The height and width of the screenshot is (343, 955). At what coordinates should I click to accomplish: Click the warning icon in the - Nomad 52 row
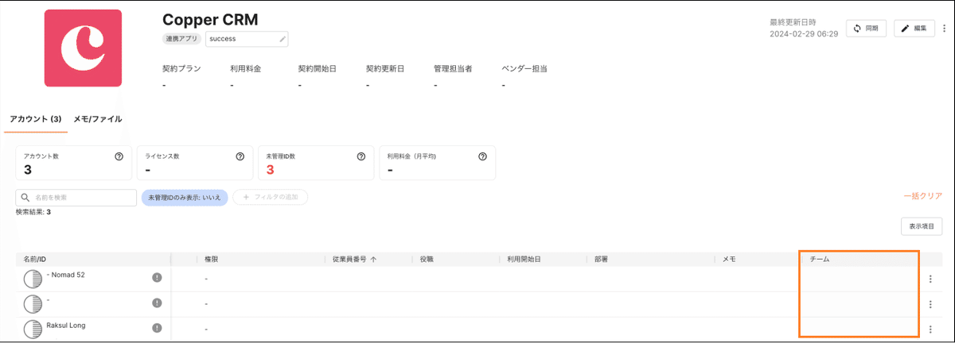pos(157,277)
